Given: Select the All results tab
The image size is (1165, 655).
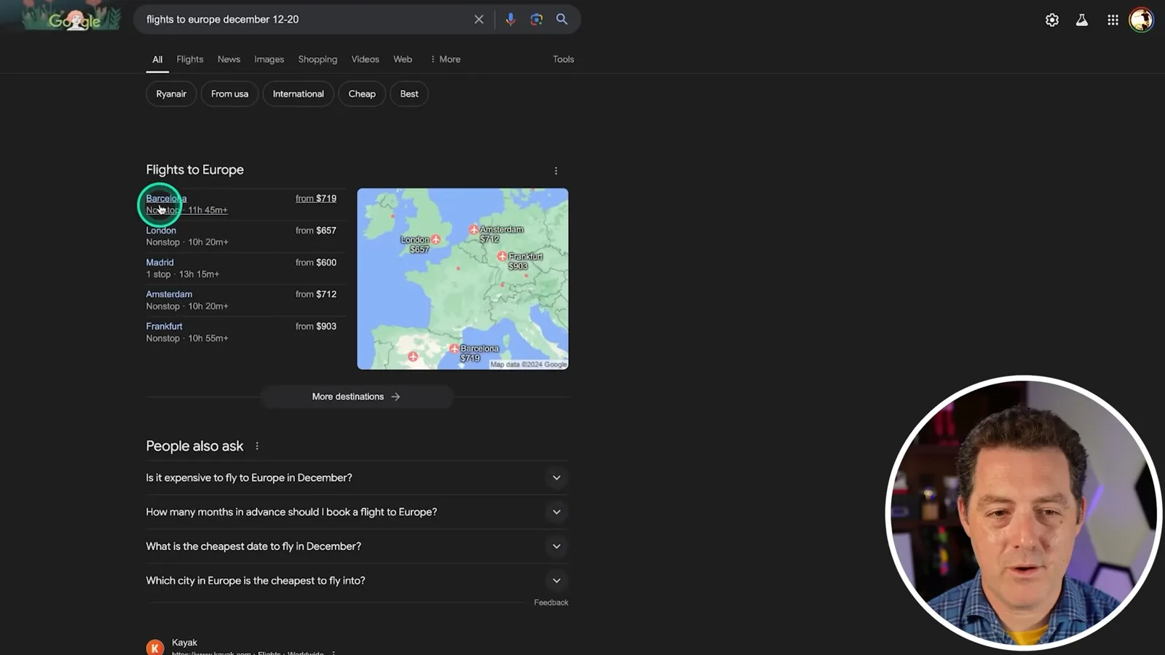Looking at the screenshot, I should pos(157,60).
